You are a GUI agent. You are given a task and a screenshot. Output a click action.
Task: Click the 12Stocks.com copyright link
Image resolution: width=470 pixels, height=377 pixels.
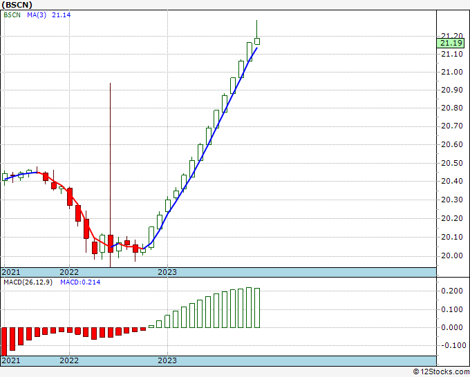441,372
